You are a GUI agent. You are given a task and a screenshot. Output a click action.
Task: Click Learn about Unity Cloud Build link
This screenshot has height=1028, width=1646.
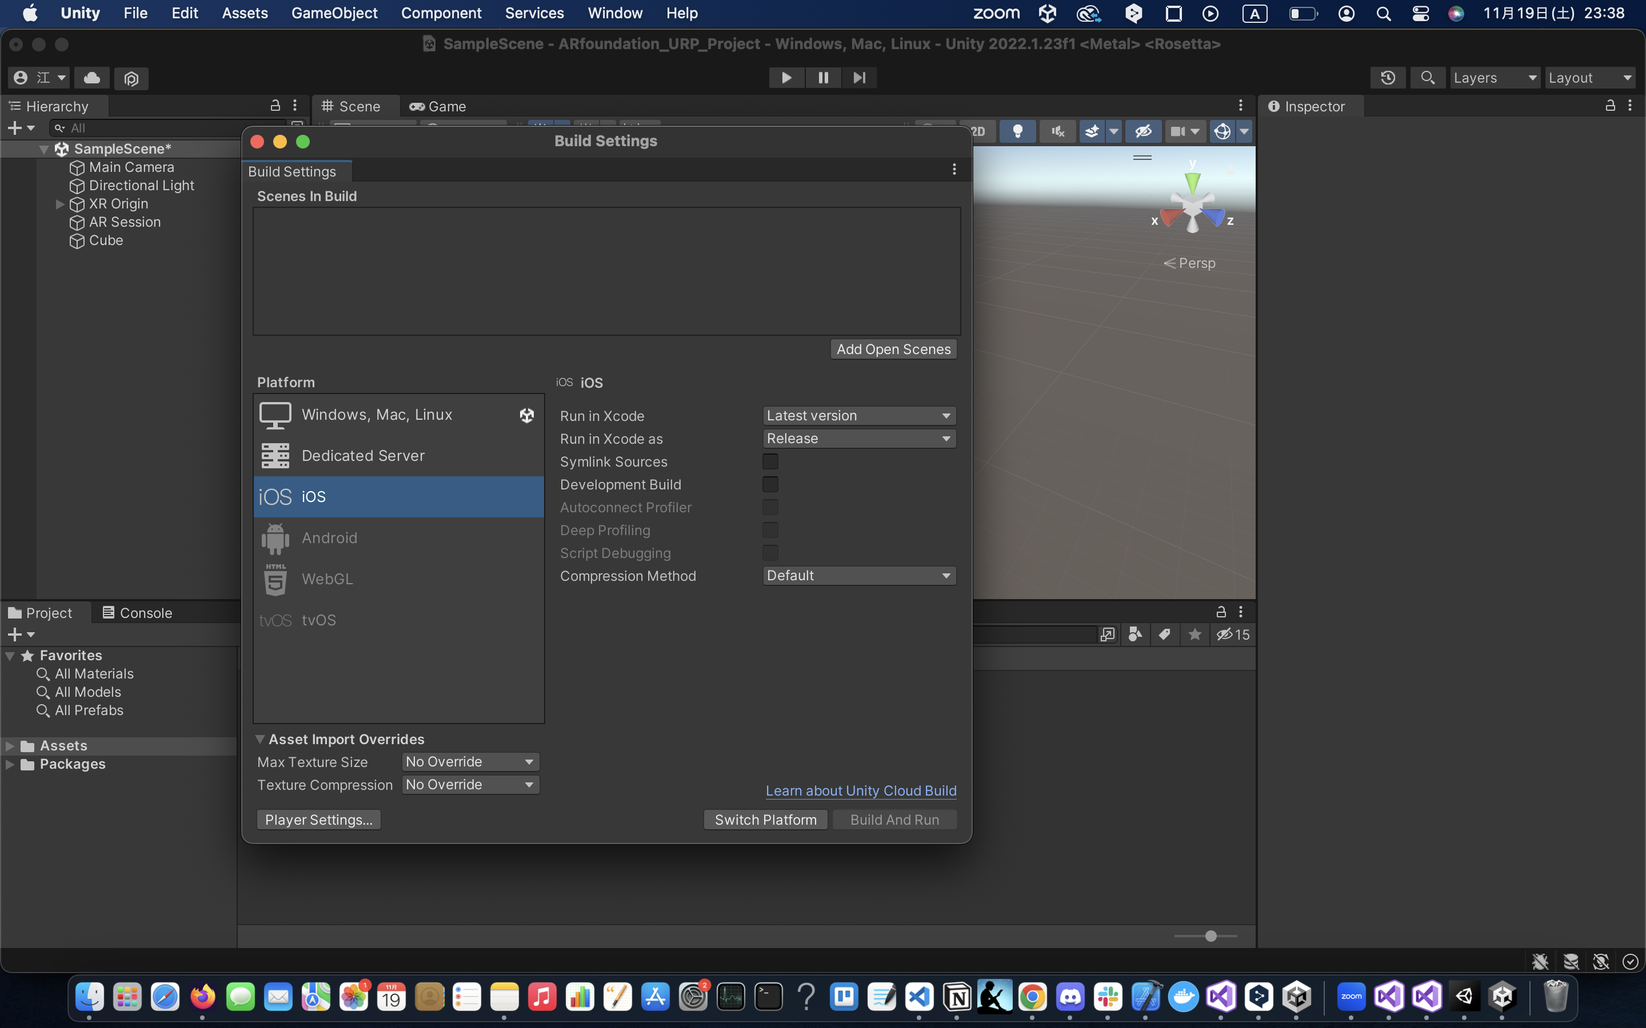(860, 791)
